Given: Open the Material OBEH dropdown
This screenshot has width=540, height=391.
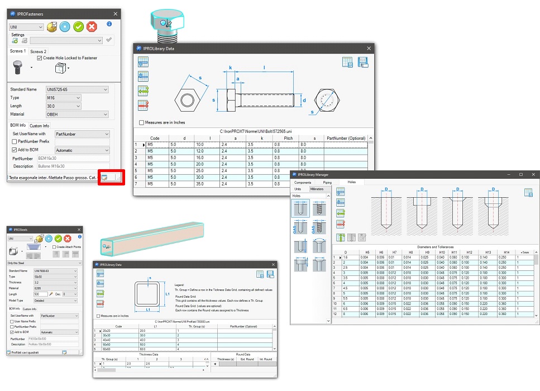Looking at the screenshot, I should pos(77,115).
